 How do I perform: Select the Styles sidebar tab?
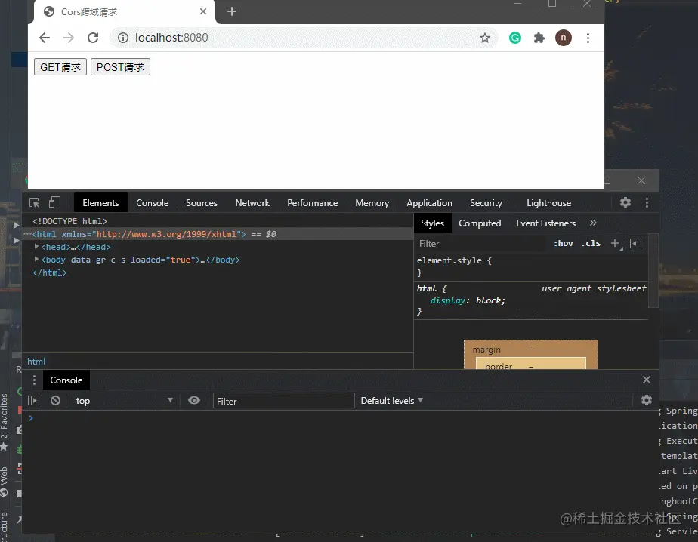432,223
